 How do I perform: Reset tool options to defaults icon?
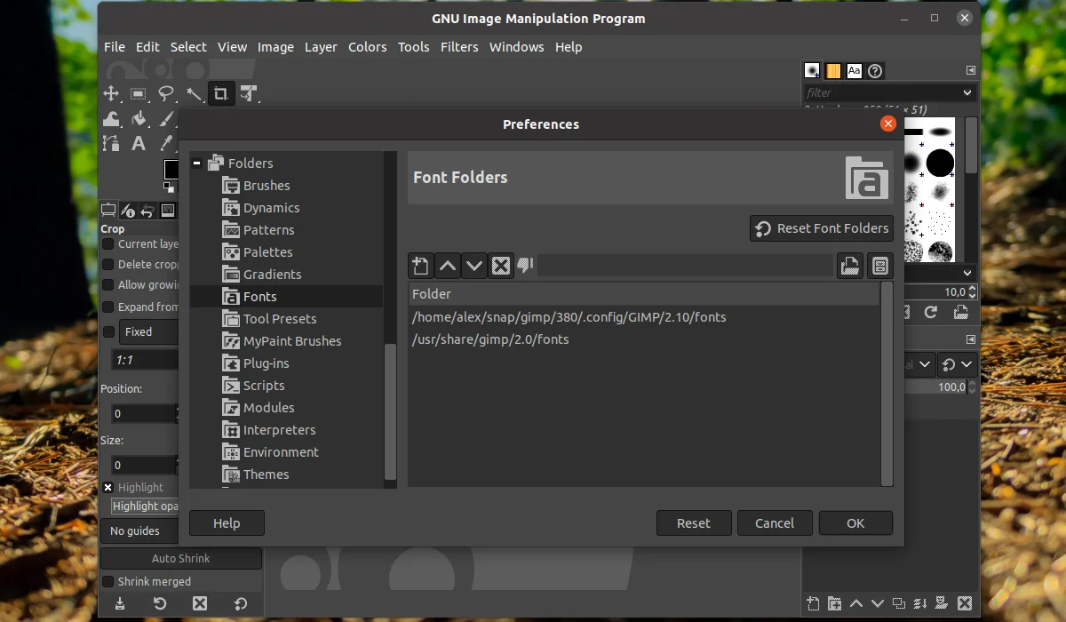[241, 603]
